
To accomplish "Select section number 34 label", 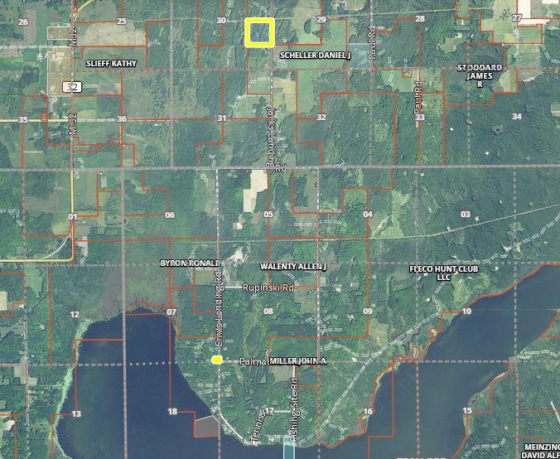I will point(517,117).
